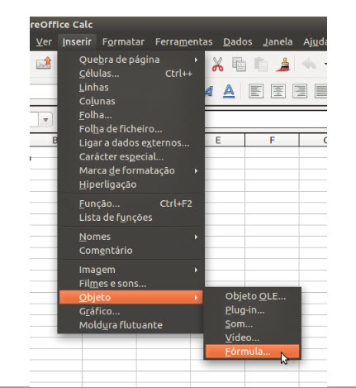Choose Linhas menu entry
Viewport: 356px width, 388px height.
131,88
